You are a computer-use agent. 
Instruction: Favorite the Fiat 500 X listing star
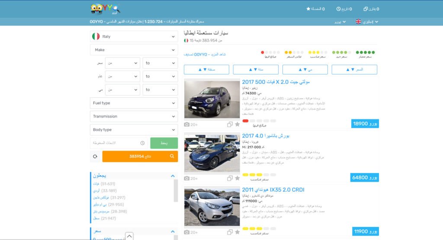pos(237,125)
